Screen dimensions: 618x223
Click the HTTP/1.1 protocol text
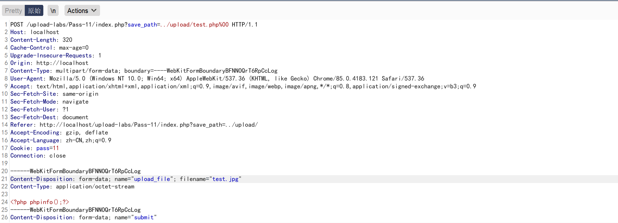coord(245,25)
